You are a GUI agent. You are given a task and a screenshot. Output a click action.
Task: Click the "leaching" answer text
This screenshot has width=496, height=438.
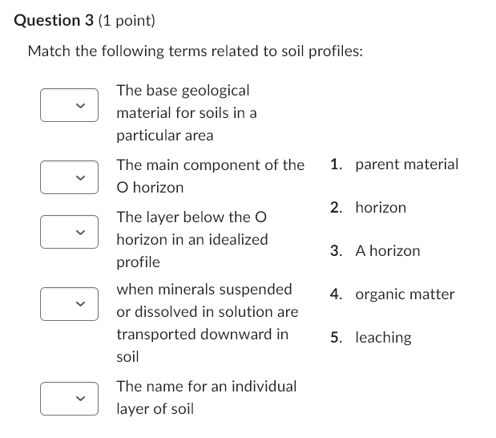383,338
